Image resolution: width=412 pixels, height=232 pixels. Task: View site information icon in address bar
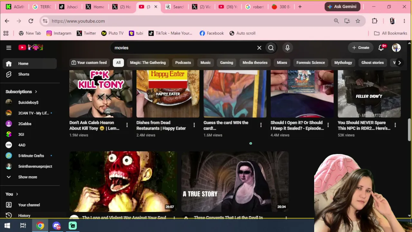pos(45,21)
